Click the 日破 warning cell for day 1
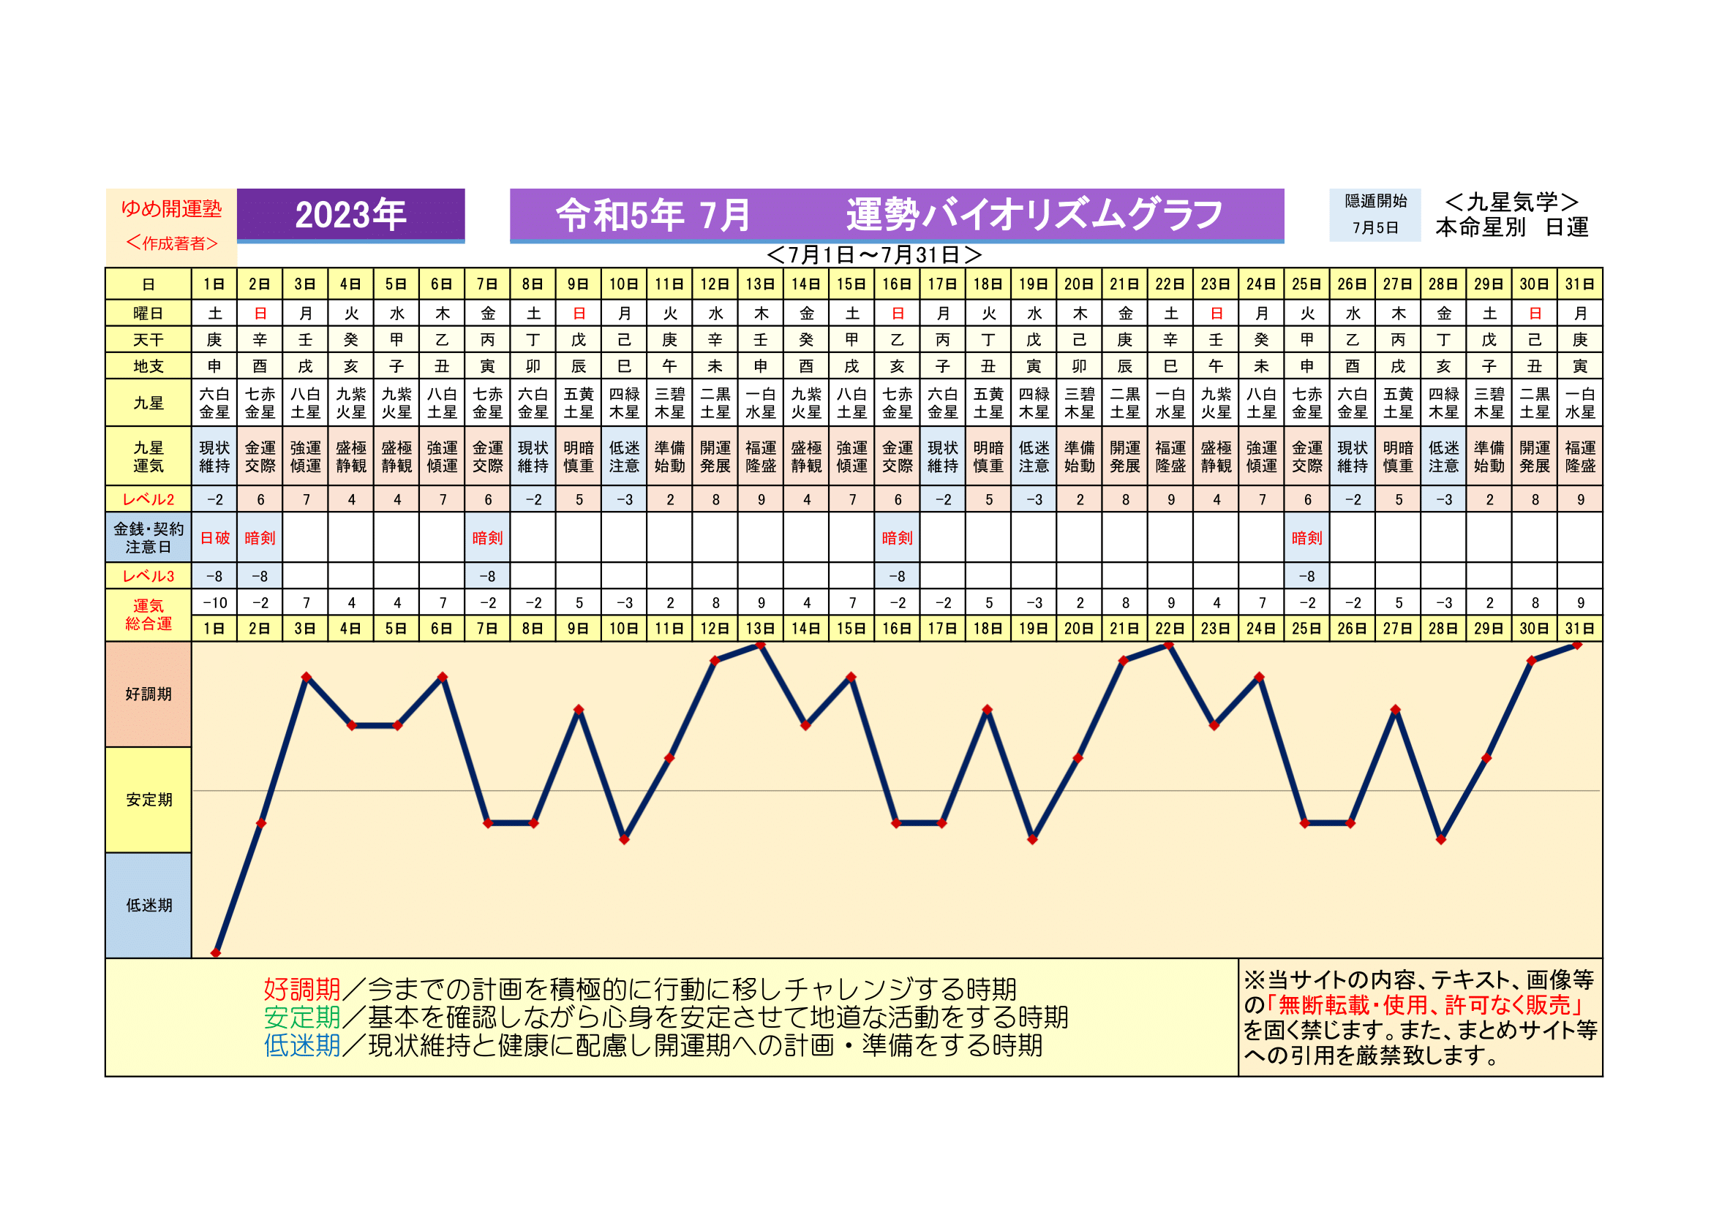 point(214,537)
